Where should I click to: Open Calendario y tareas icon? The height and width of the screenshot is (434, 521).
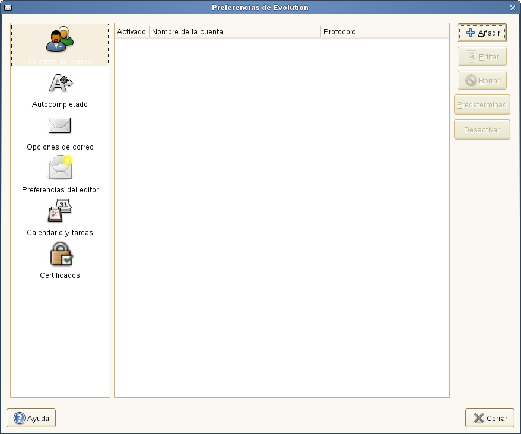tap(60, 211)
